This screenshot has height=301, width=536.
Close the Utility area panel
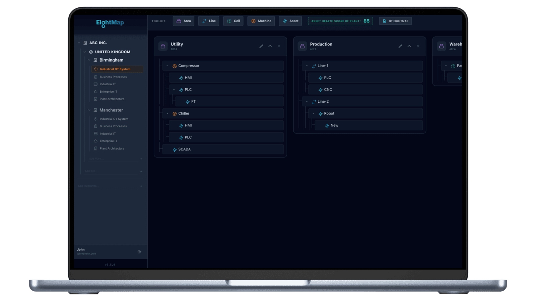[279, 46]
